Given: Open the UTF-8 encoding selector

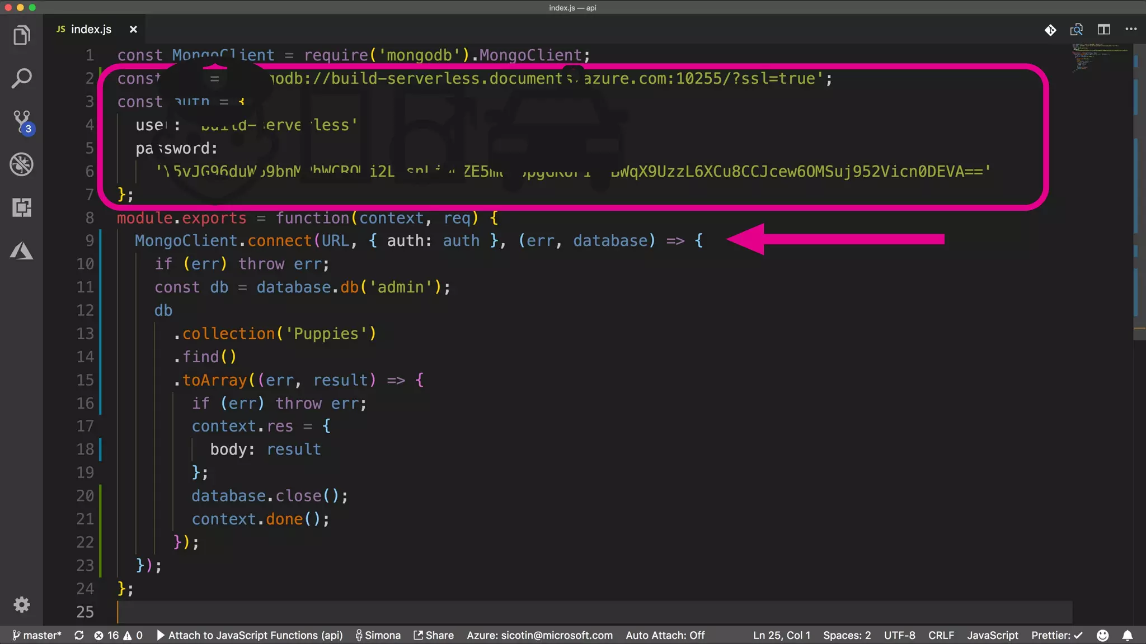Looking at the screenshot, I should [x=899, y=635].
